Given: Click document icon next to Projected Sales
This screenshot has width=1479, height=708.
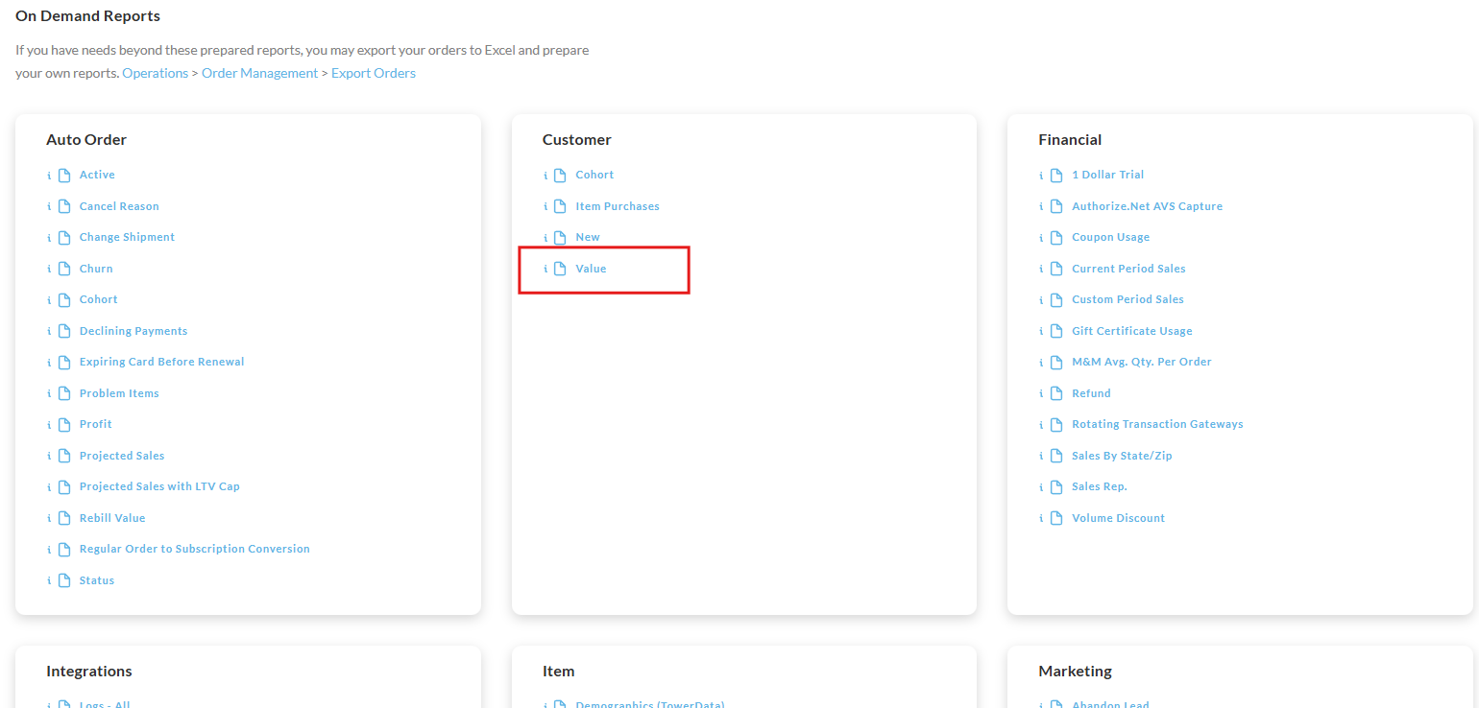Looking at the screenshot, I should pos(64,456).
